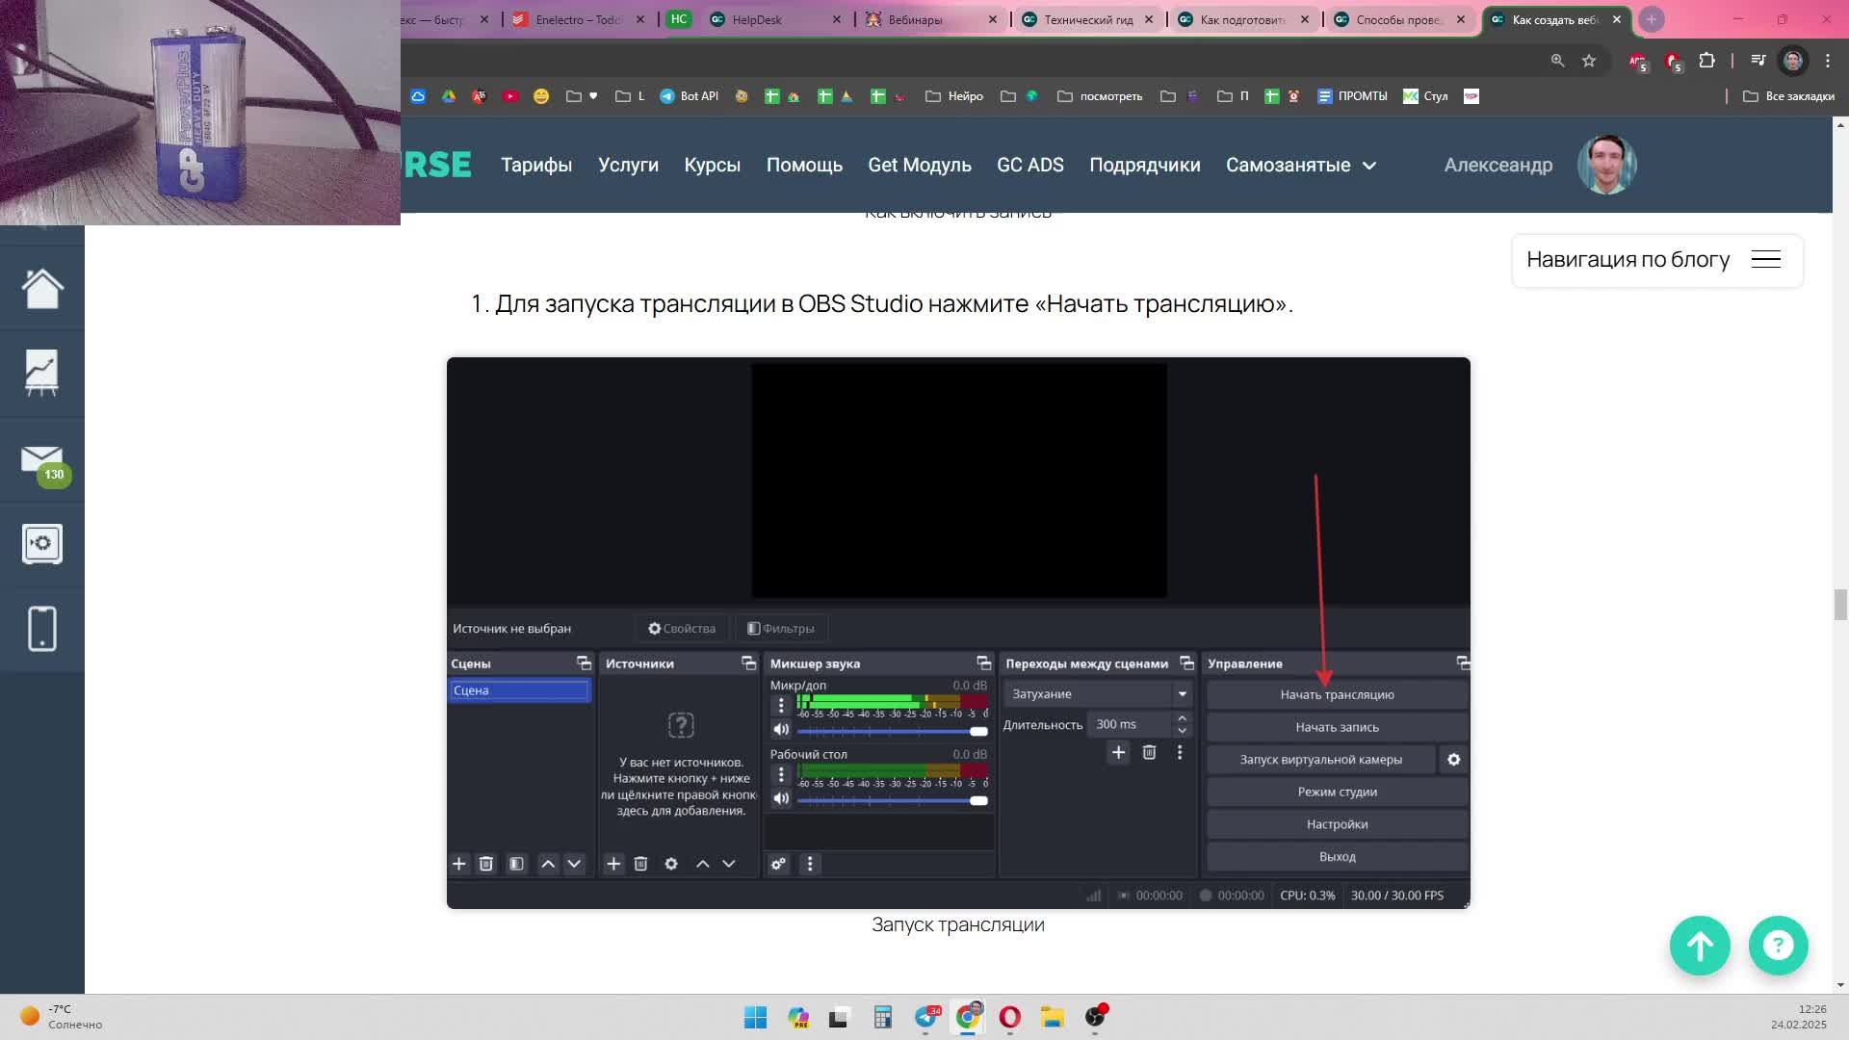Bookmark this page with the star icon

(1589, 61)
